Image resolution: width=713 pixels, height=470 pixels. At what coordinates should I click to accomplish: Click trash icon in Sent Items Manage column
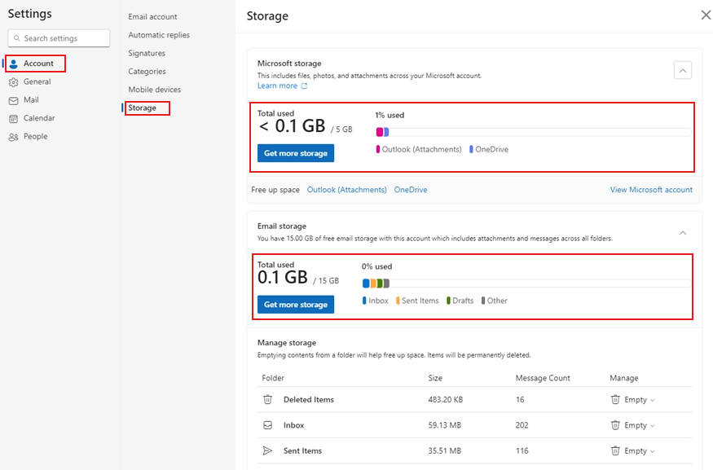click(x=615, y=450)
